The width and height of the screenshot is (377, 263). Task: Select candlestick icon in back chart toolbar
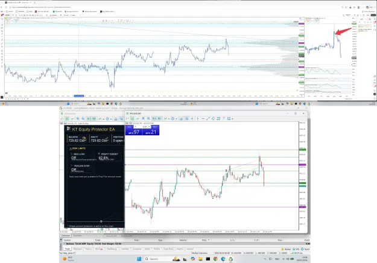[x=67, y=119]
